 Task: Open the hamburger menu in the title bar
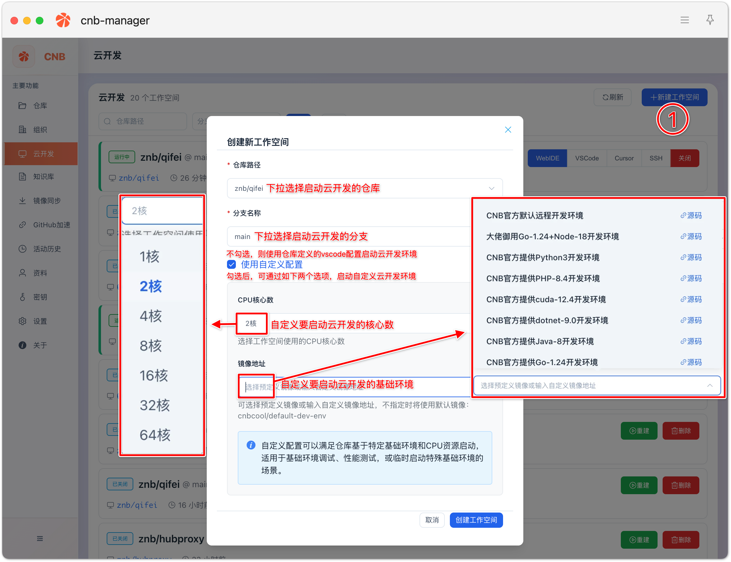684,20
